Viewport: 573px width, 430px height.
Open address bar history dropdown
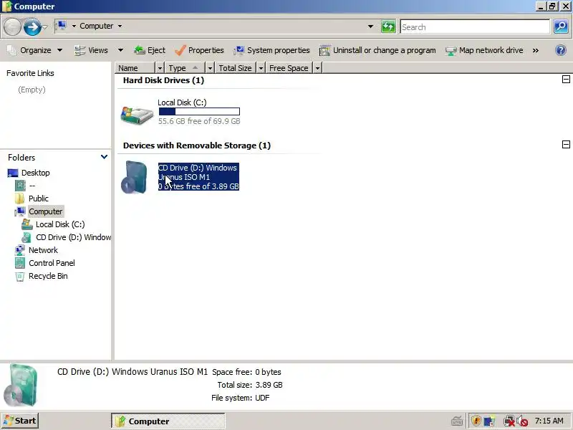click(370, 27)
